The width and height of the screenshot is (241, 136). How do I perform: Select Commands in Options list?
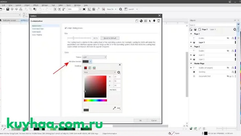[x=36, y=32]
